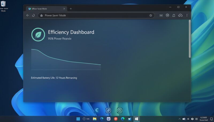Open the white square app on taskbar
Viewport: 214px width, 122px height.
point(109,119)
